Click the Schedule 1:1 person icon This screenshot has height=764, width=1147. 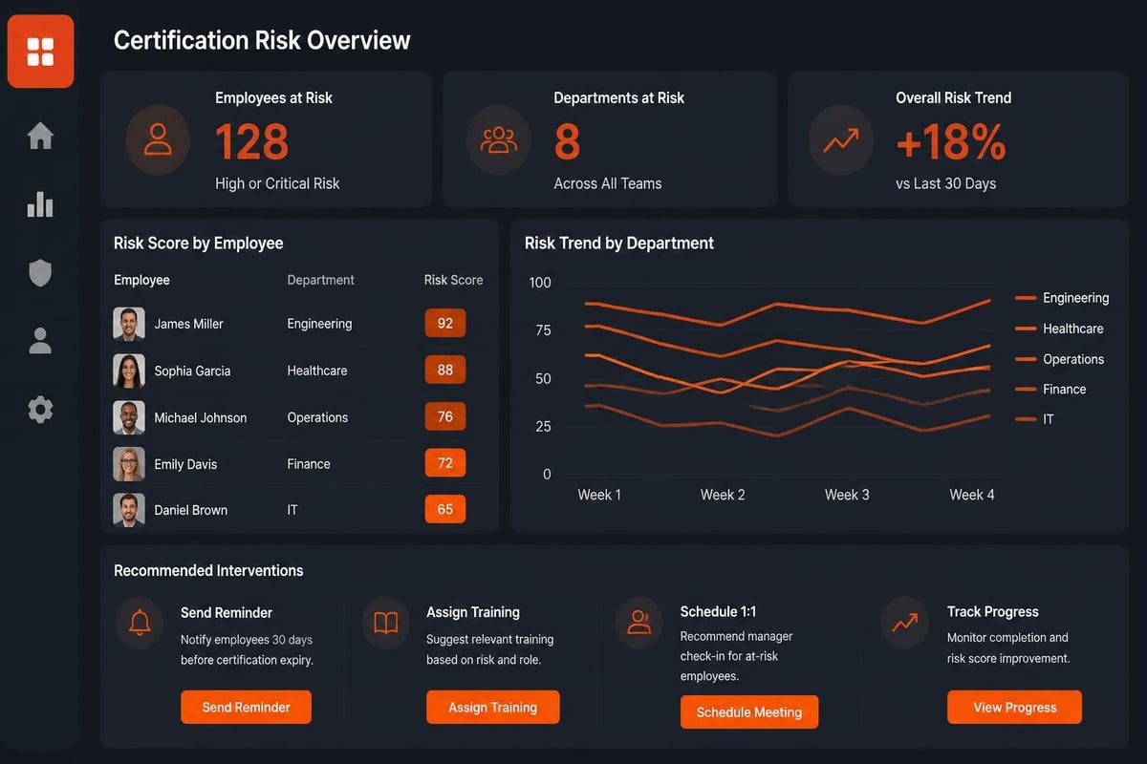638,623
